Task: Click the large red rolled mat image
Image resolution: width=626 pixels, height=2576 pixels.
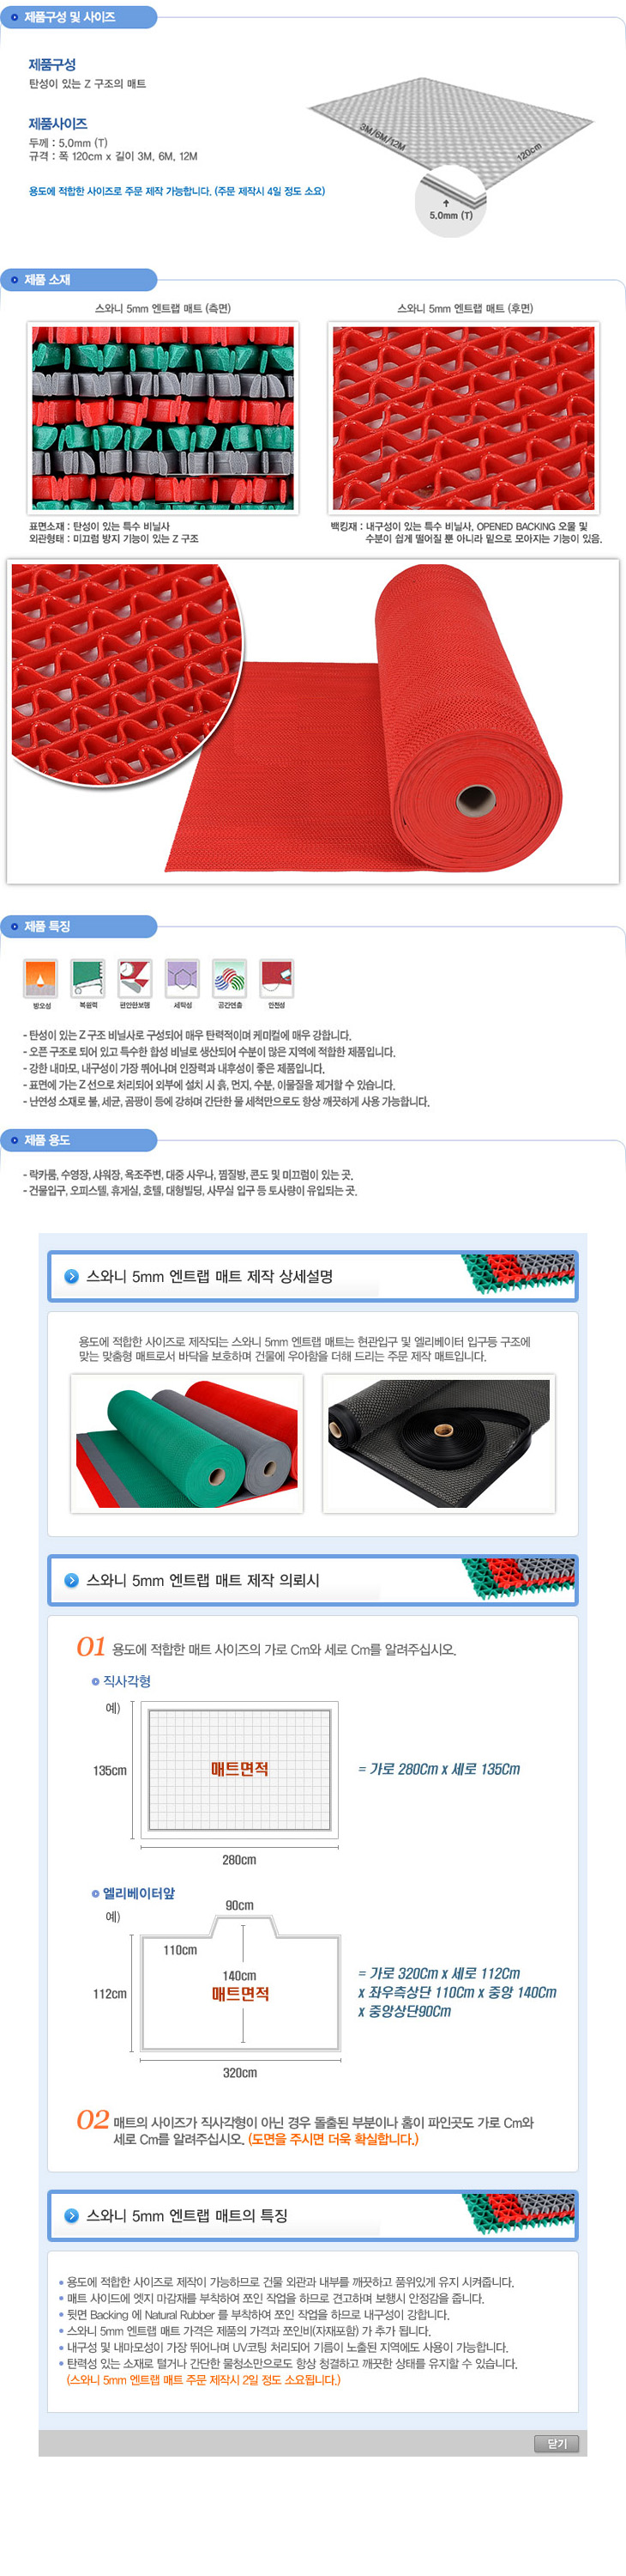Action: point(312,721)
